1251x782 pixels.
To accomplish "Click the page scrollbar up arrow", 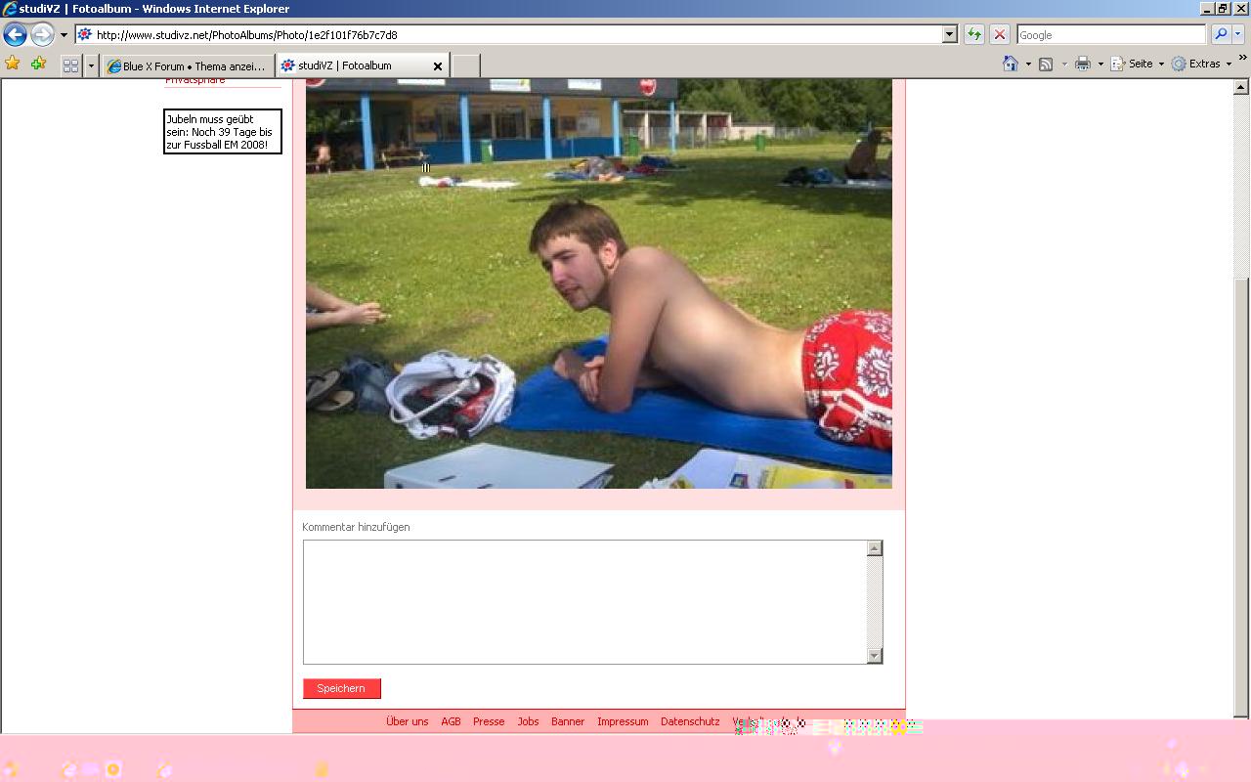I will pyautogui.click(x=1241, y=87).
